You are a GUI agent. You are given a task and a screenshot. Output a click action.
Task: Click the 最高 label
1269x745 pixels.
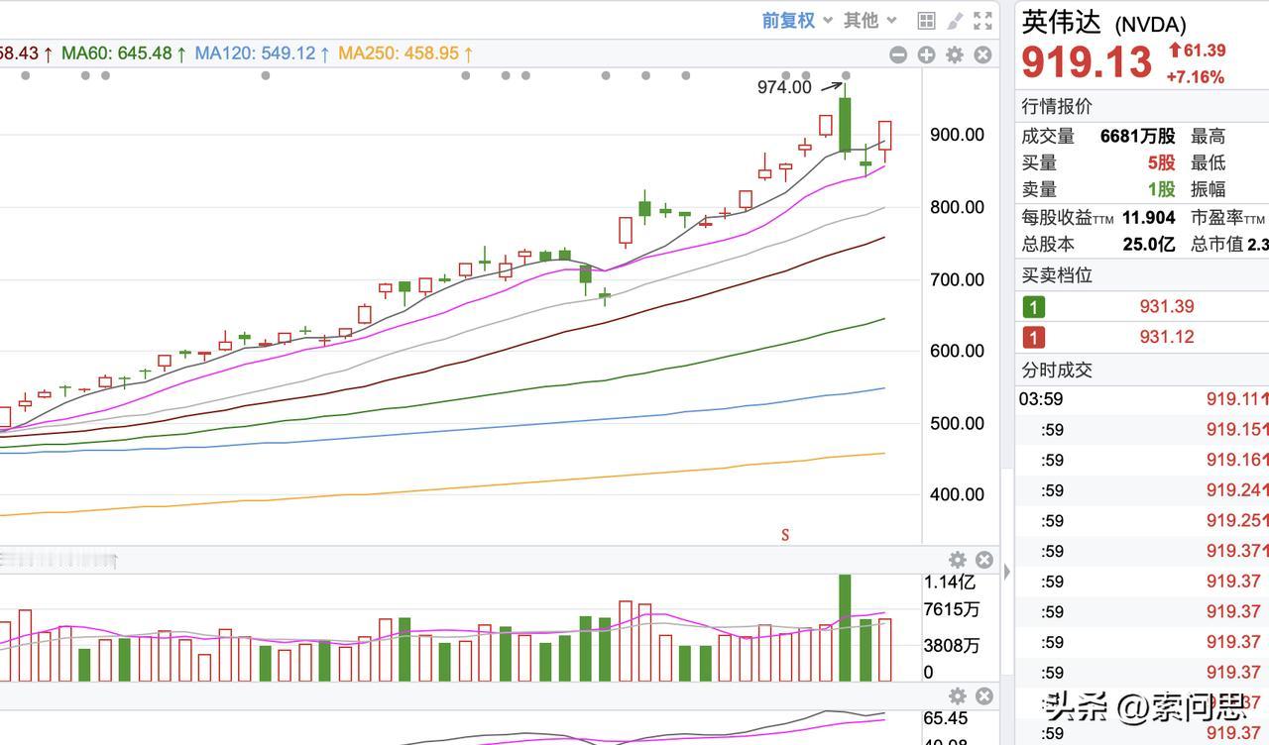pyautogui.click(x=1209, y=137)
